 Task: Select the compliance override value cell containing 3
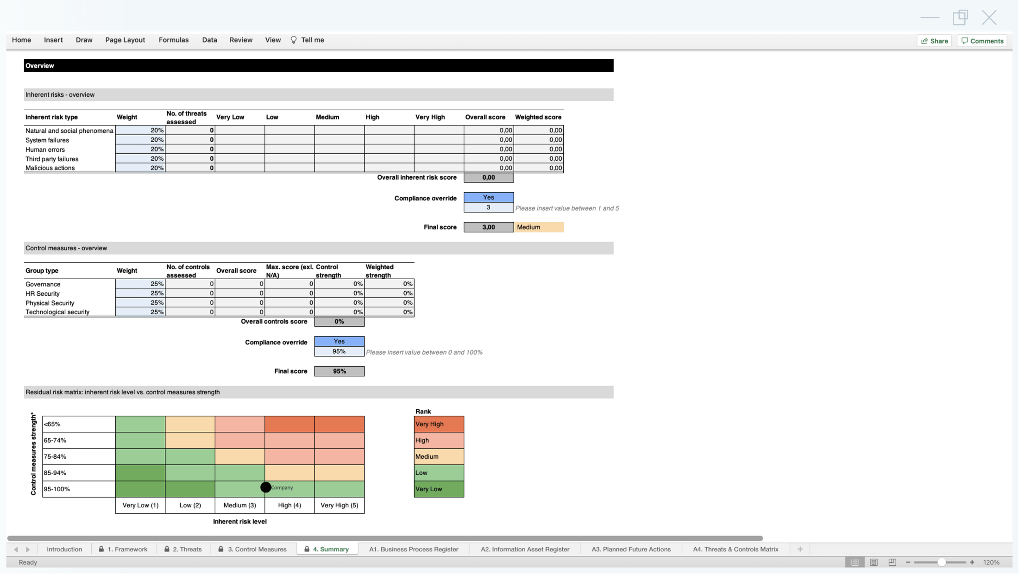[488, 207]
